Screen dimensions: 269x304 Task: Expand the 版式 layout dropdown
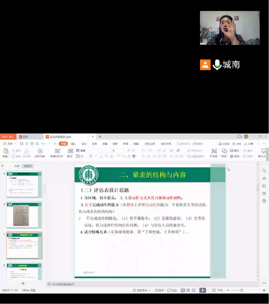[x=70, y=156]
